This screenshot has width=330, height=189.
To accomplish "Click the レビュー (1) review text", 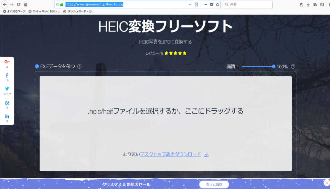I will pyautogui.click(x=154, y=54).
